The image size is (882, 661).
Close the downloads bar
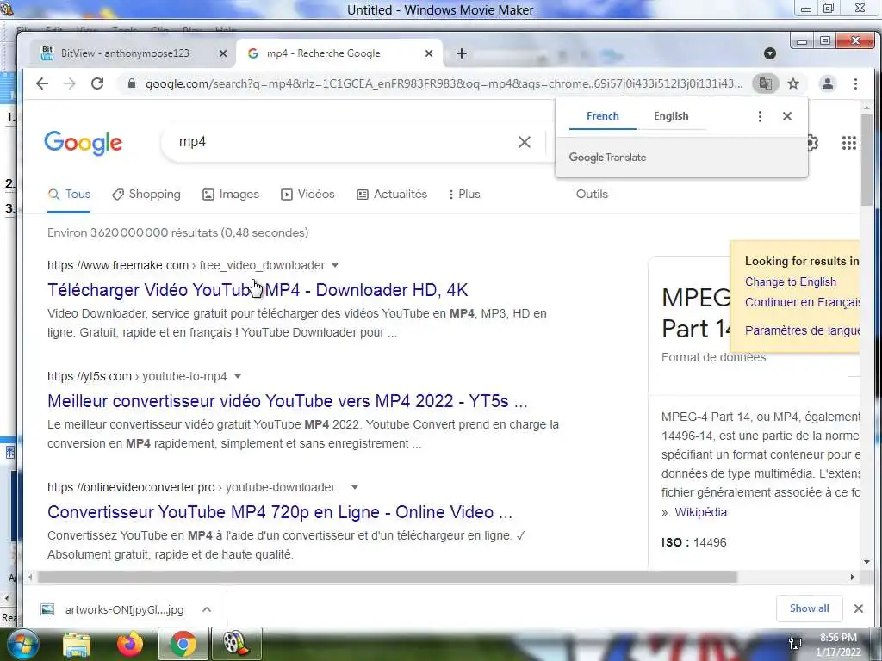tap(859, 608)
